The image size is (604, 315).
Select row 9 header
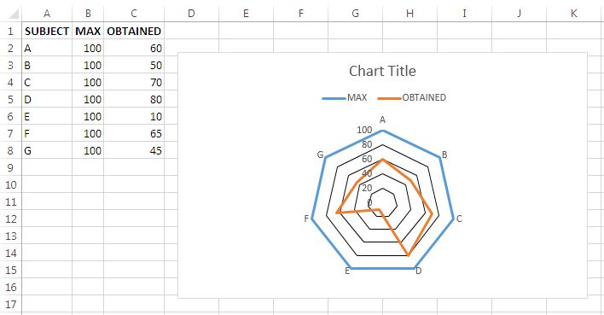pos(10,167)
